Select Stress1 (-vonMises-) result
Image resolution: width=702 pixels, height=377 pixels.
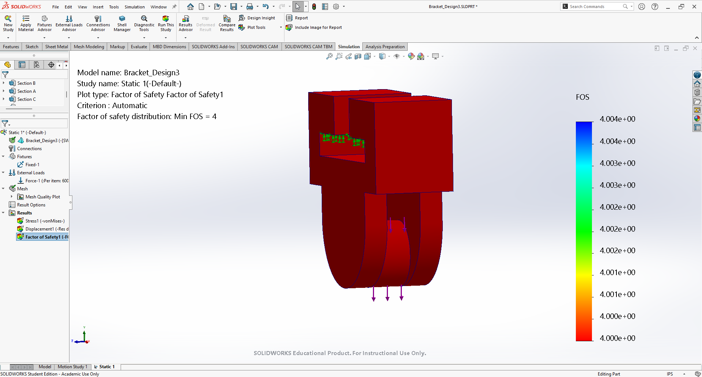(41, 221)
